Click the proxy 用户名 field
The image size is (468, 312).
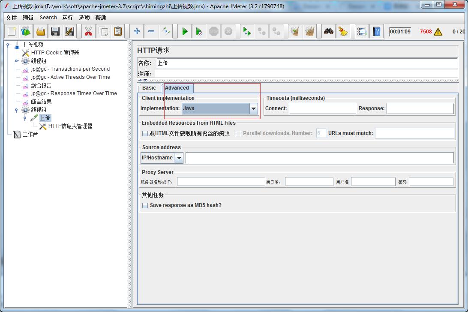click(x=373, y=182)
